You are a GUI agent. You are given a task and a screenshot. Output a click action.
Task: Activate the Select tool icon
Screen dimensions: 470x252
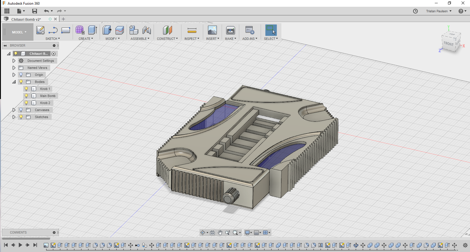[x=271, y=30]
